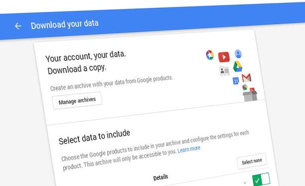Click the red YouTube play icon
The width and height of the screenshot is (305, 186).
(x=224, y=57)
